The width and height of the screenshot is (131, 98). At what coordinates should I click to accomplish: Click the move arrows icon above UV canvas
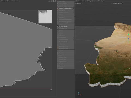[53, 1]
